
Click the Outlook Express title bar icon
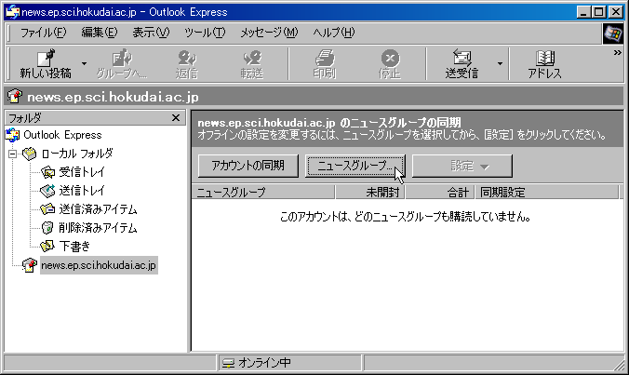click(12, 12)
